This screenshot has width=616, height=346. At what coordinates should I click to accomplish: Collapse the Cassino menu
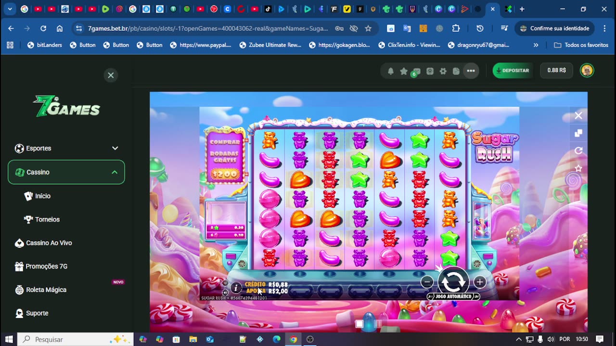point(66,172)
